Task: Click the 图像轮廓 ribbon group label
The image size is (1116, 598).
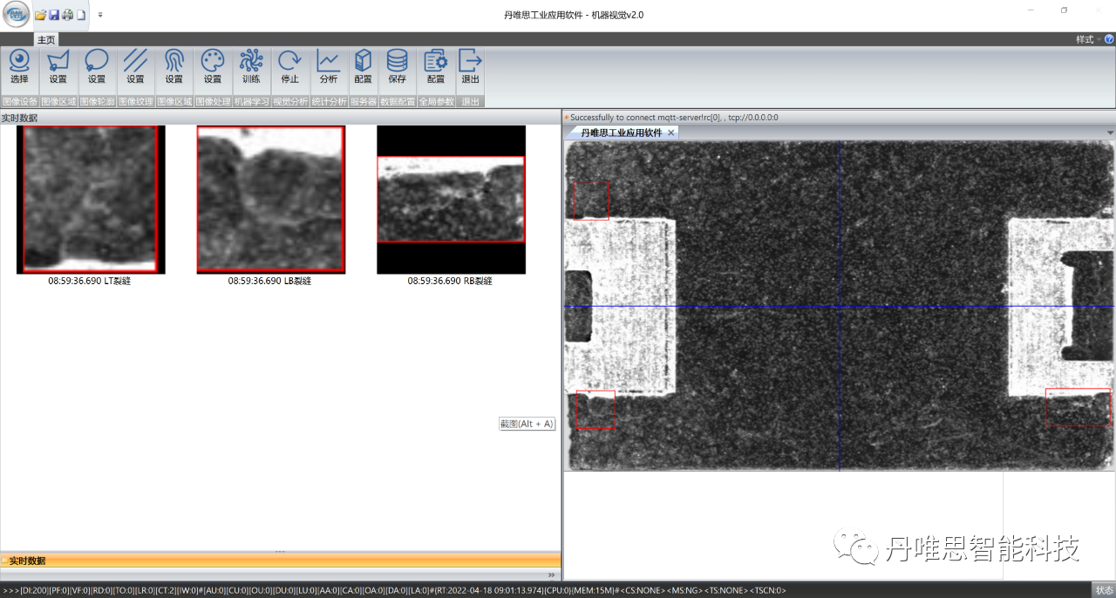Action: pos(97,101)
